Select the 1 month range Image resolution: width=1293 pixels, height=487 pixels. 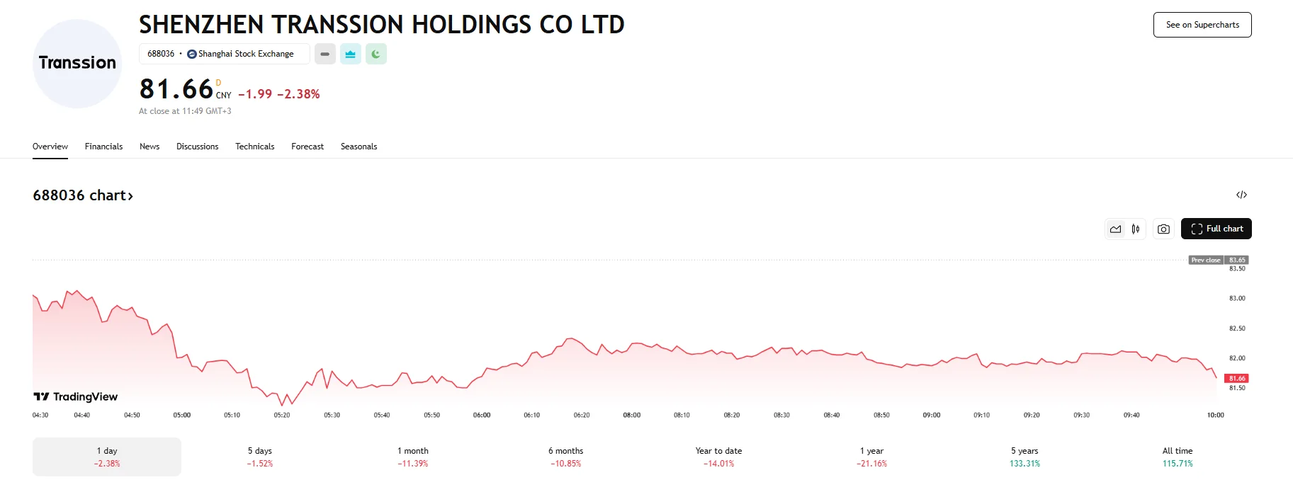(413, 457)
